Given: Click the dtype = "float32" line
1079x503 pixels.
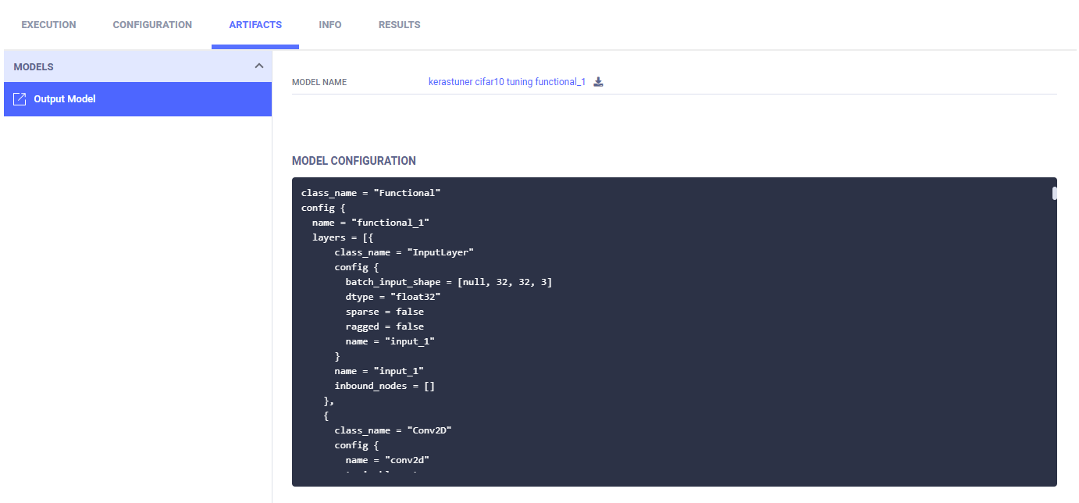Looking at the screenshot, I should point(393,297).
